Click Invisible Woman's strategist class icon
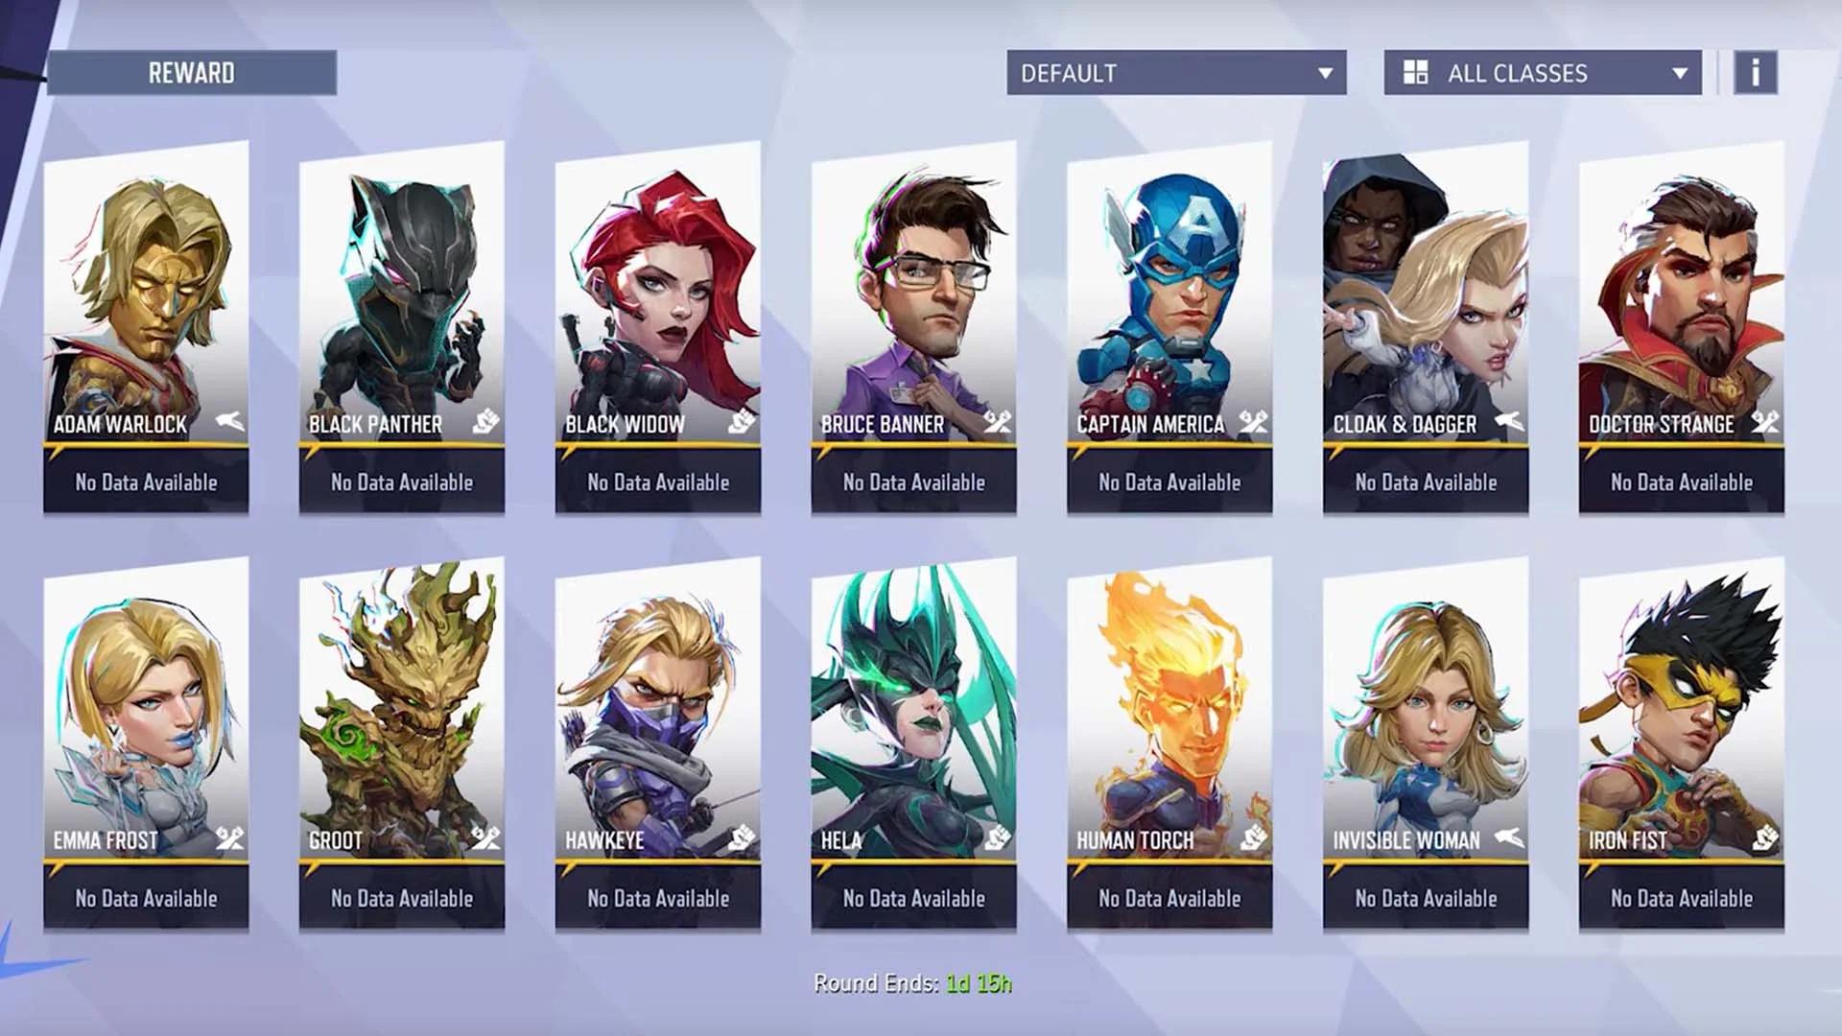The width and height of the screenshot is (1842, 1036). click(x=1509, y=837)
